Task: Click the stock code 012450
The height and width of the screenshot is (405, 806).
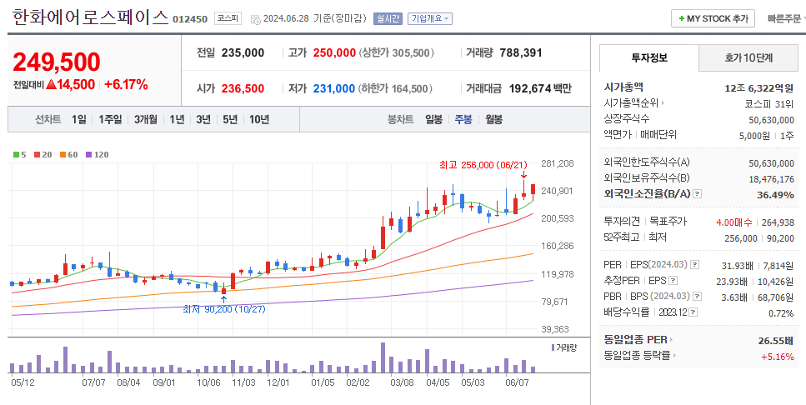Action: pos(190,19)
